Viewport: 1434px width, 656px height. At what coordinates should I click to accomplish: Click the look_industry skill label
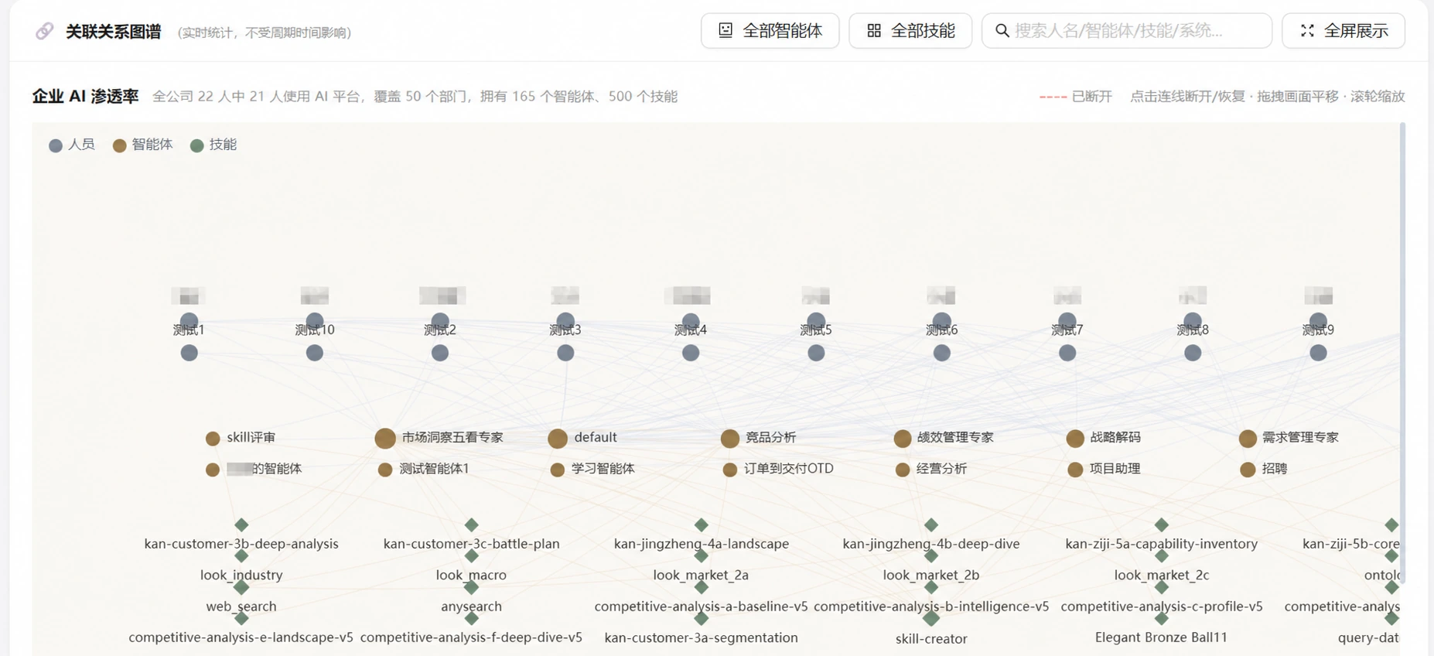(241, 575)
